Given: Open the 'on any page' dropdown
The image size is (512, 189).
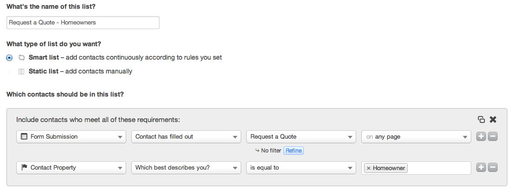Looking at the screenshot, I should (416, 137).
